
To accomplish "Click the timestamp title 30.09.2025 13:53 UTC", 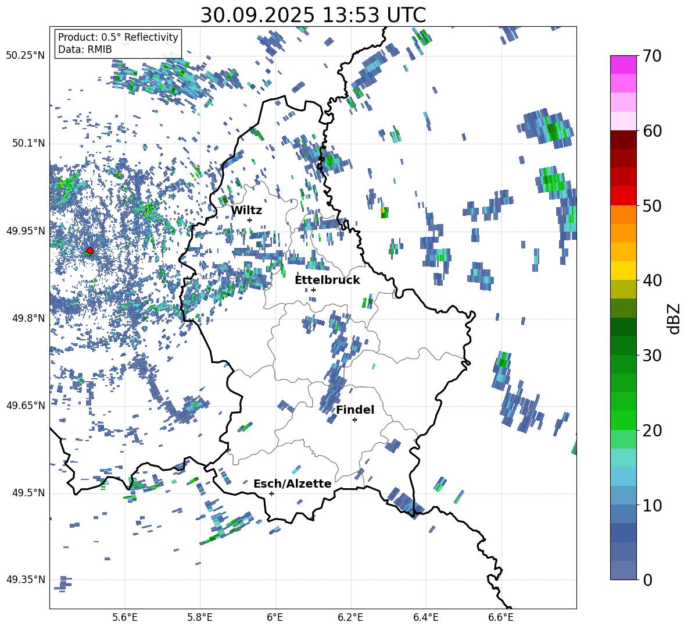I will (313, 15).
